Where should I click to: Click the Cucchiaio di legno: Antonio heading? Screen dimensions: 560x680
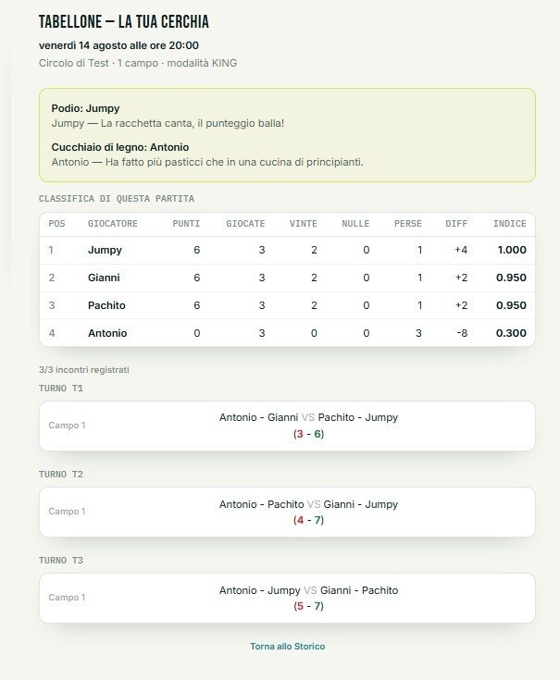pos(120,147)
